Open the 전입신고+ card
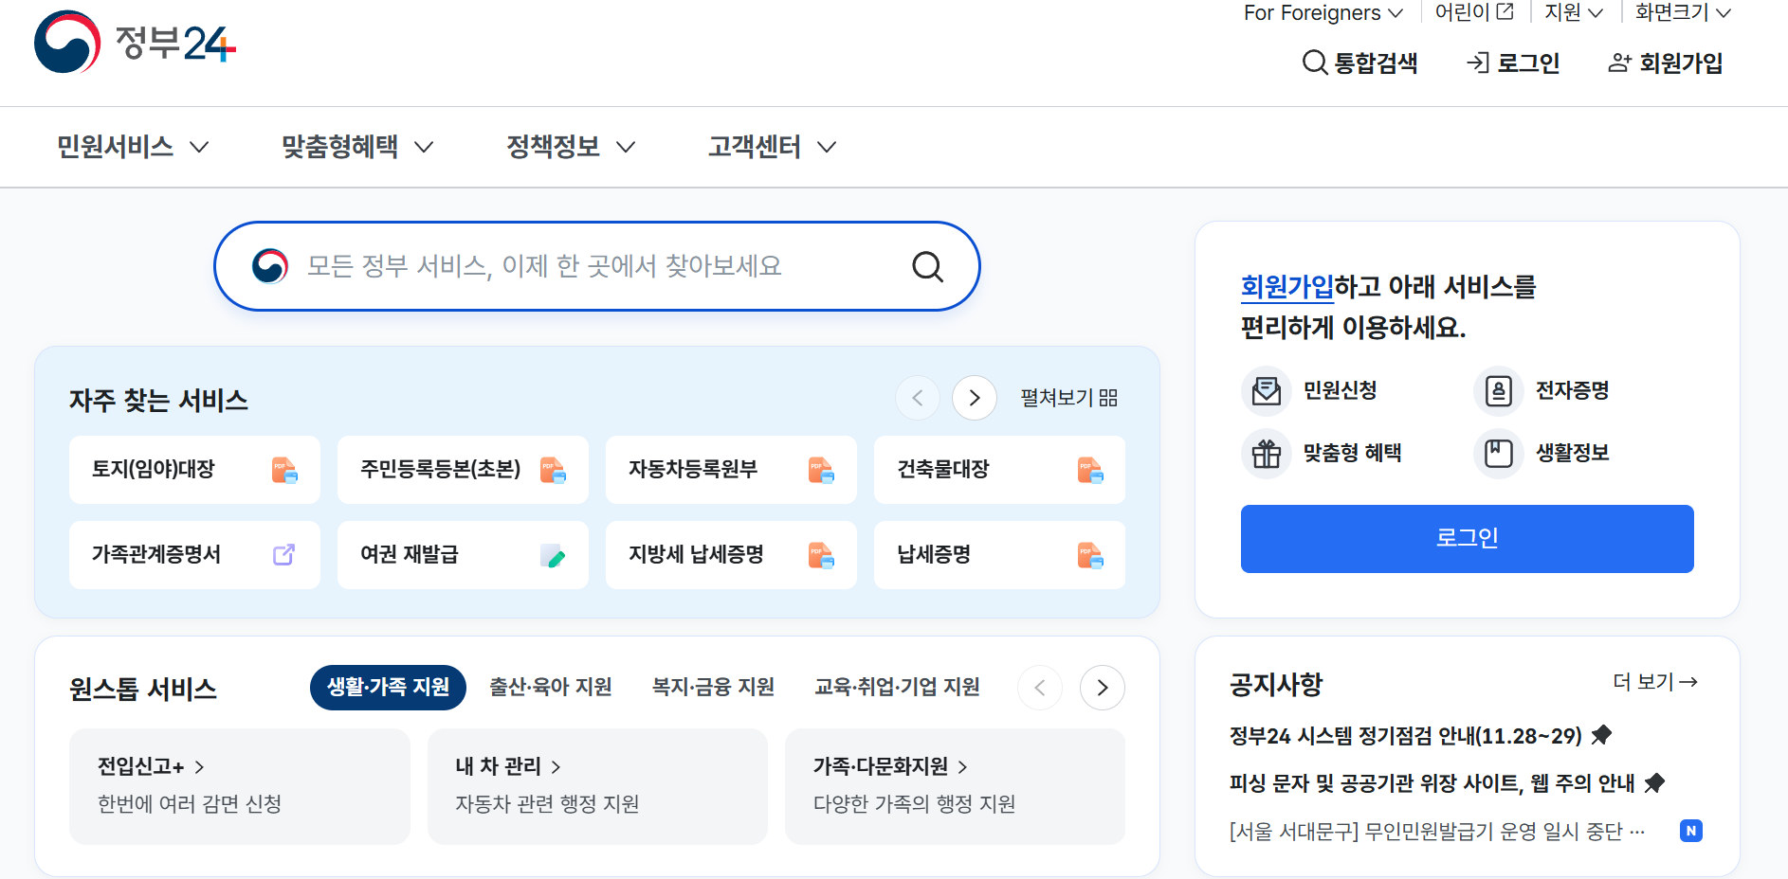 pos(240,786)
